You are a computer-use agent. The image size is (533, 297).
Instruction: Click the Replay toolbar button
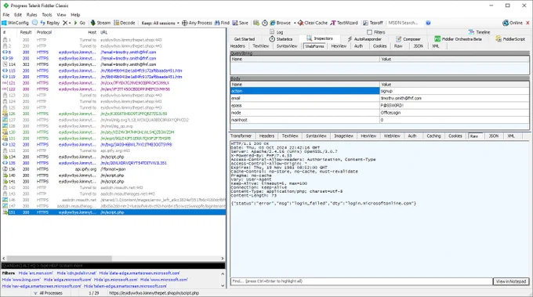coord(49,23)
